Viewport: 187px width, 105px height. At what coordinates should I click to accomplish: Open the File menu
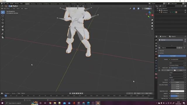pyautogui.click(x=4, y=3)
